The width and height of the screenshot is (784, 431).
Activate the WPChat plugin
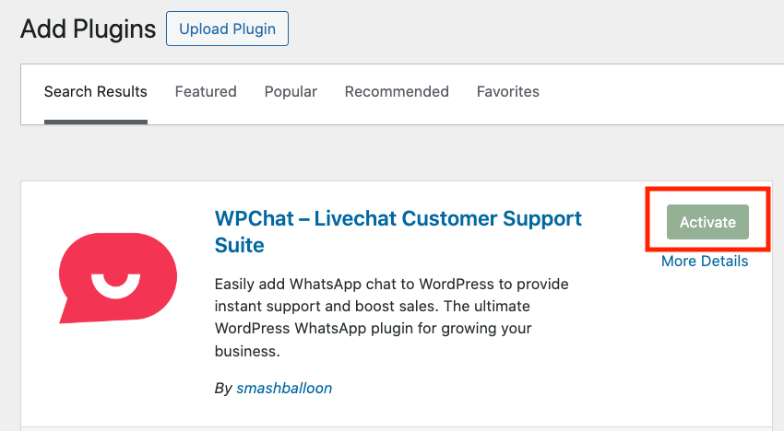click(707, 222)
